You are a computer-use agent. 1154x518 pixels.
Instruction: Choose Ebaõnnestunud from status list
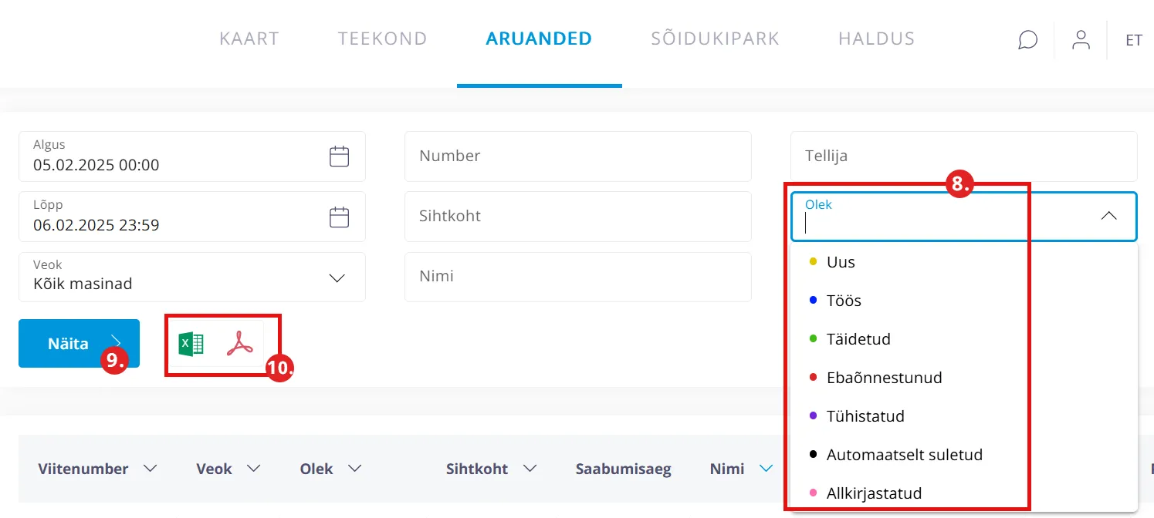884,378
